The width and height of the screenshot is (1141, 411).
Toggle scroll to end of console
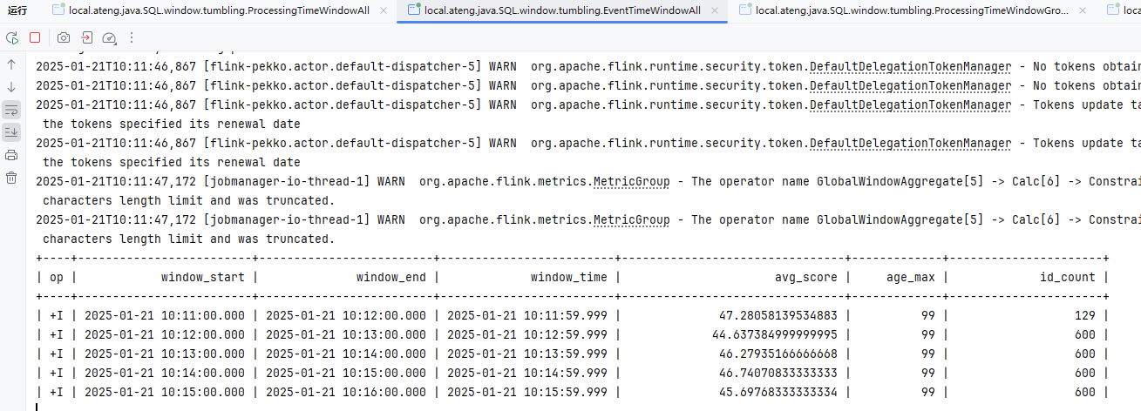[11, 132]
